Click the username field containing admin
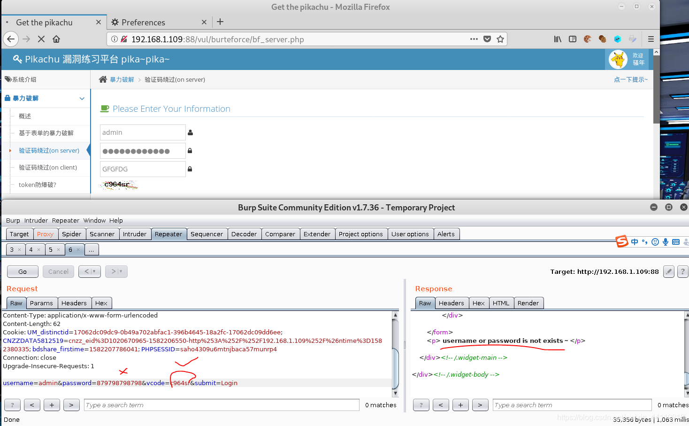The height and width of the screenshot is (426, 689). point(143,132)
